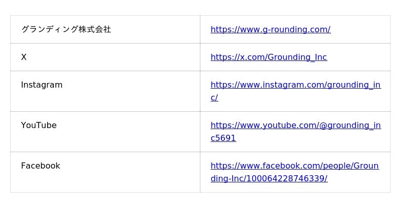
Task: Click the 株式会社 part of company name
Action: tap(95, 30)
